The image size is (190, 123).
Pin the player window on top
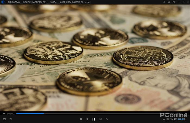click(x=164, y=2)
